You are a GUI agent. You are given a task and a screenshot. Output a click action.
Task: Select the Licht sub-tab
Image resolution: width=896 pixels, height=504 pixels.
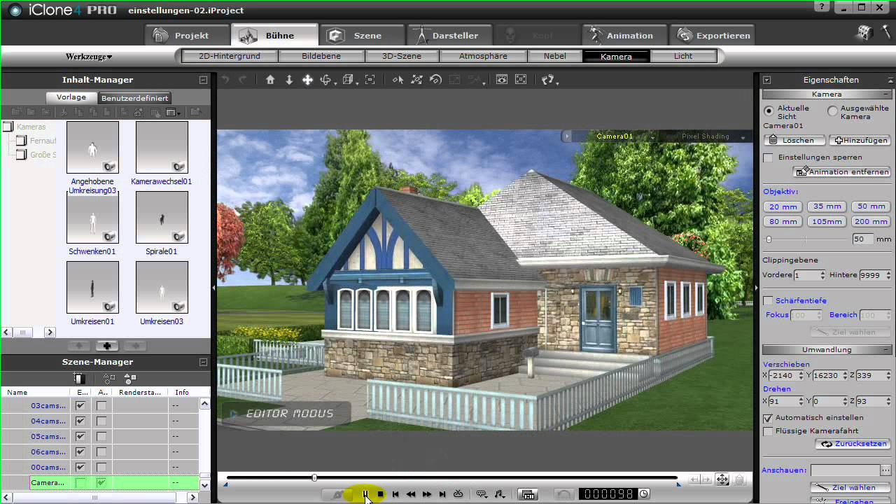click(x=683, y=57)
